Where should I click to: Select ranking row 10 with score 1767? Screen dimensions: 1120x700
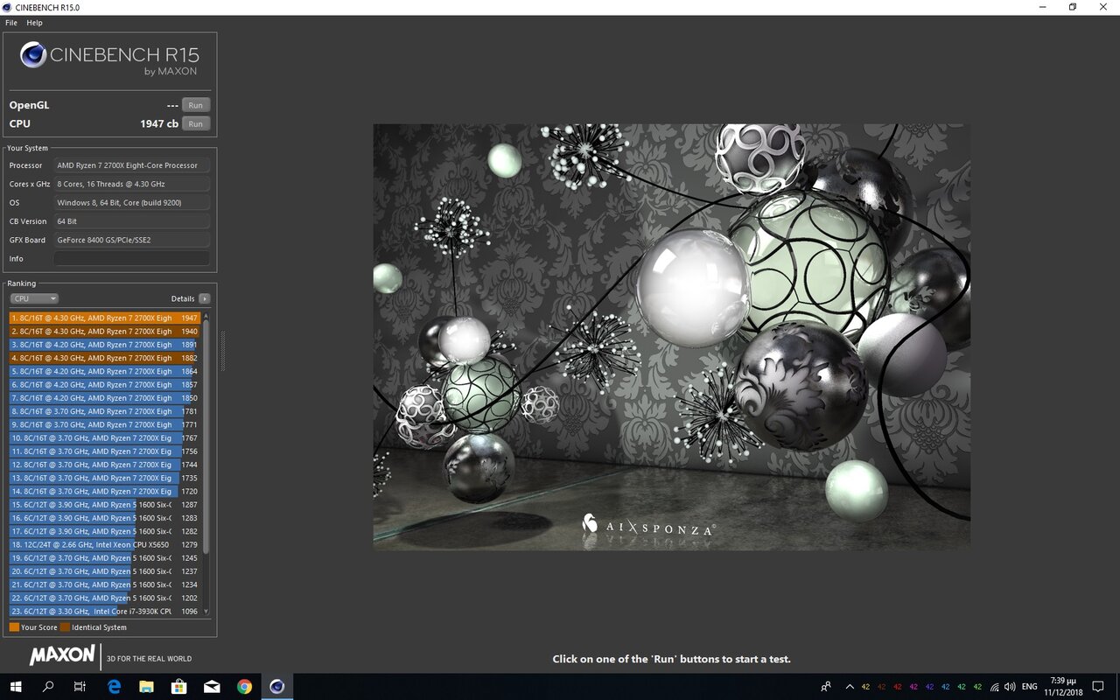tap(105, 438)
